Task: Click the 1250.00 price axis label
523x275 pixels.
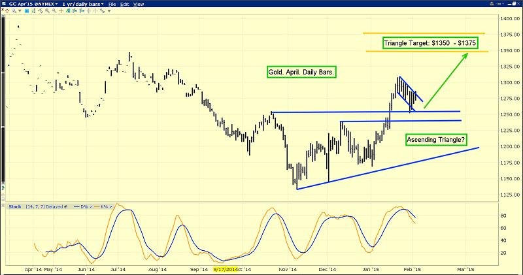Action: [510, 115]
